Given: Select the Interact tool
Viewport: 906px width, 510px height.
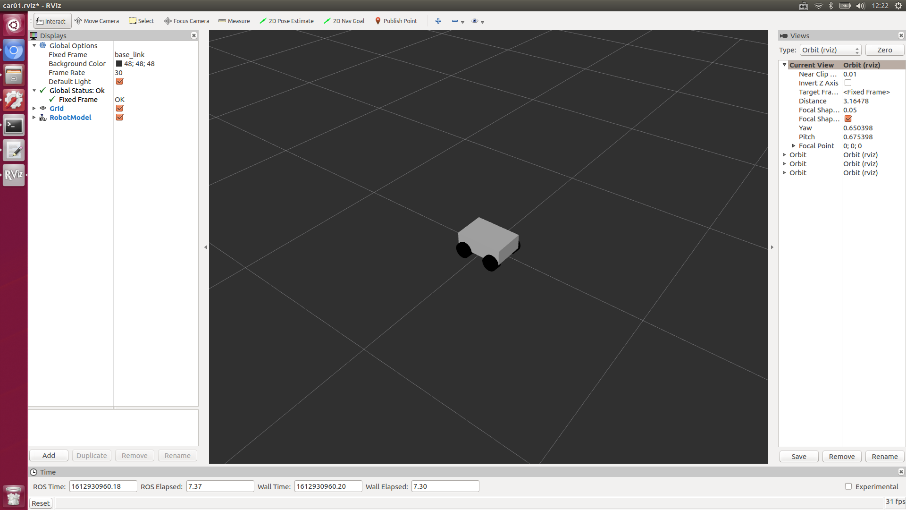Looking at the screenshot, I should pos(51,21).
